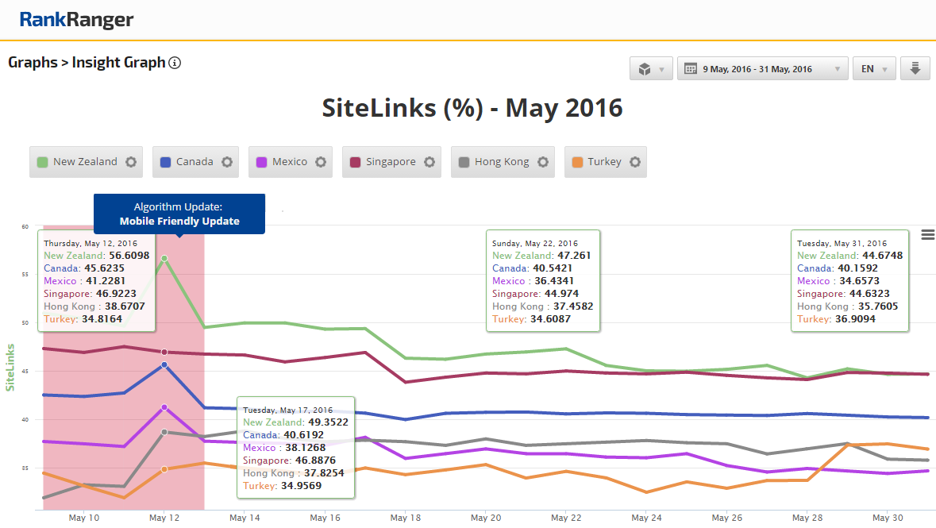
Task: Click the Insight Graph breadcrumb text
Action: coord(119,63)
